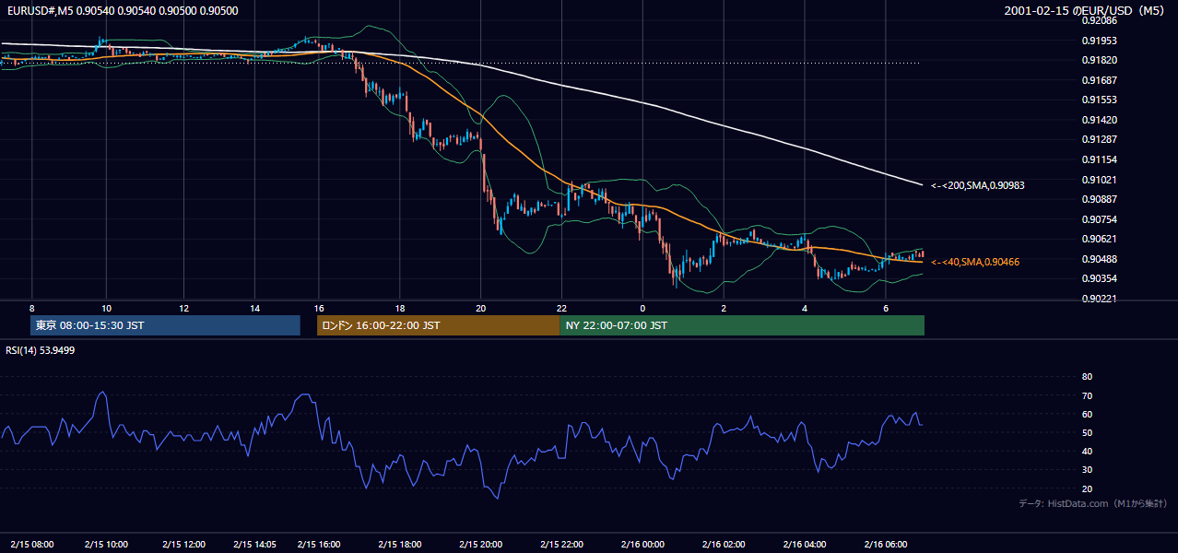The width and height of the screenshot is (1178, 553).
Task: Click the 0.90887 price axis value
Action: click(1099, 199)
